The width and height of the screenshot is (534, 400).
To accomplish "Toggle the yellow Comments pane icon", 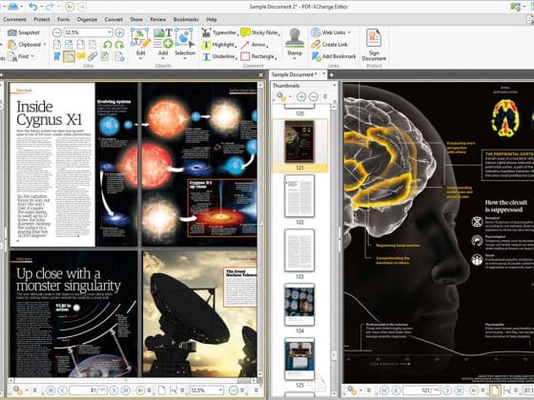I will coord(81,56).
